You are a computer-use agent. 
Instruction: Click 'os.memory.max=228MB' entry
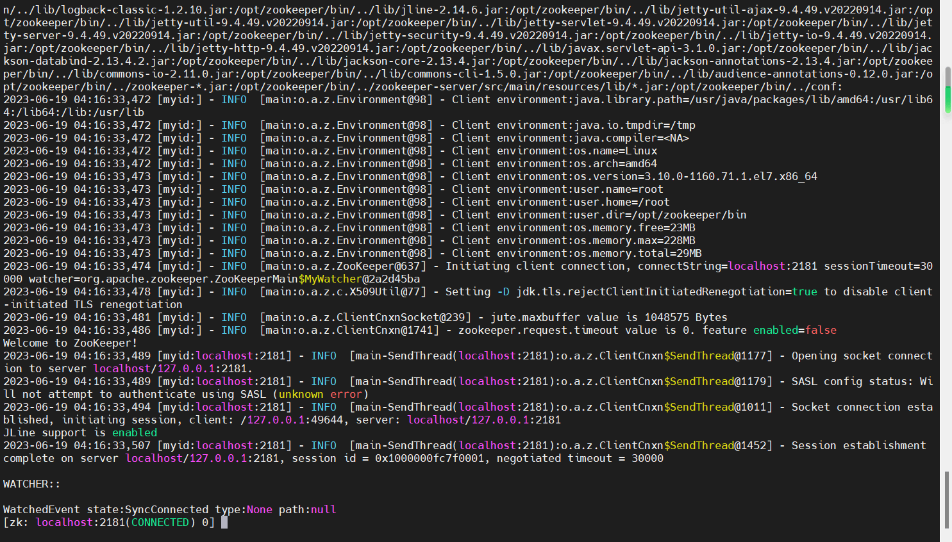(635, 240)
